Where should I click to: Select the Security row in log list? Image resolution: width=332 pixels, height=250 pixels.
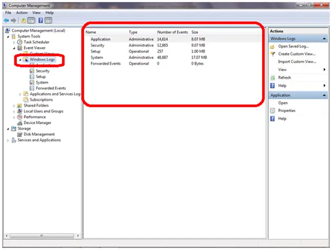coord(172,45)
